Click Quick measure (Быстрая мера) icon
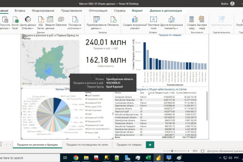Image resolution: width=243 pixels, height=162 pixels. pos(202,22)
